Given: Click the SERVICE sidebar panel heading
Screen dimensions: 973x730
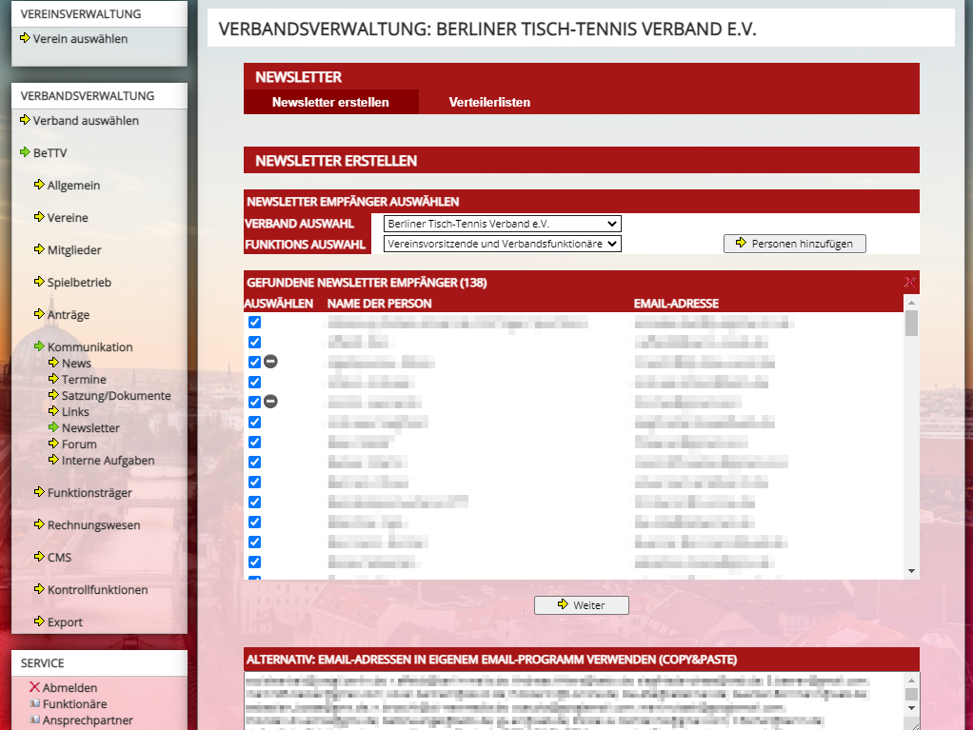Looking at the screenshot, I should point(42,663).
